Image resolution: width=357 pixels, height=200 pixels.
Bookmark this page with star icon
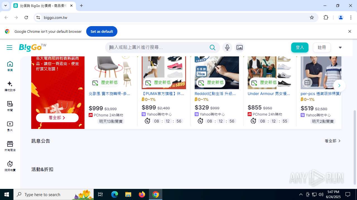pos(312,17)
